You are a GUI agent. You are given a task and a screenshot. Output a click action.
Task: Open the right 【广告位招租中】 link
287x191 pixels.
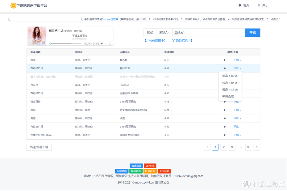182,41
